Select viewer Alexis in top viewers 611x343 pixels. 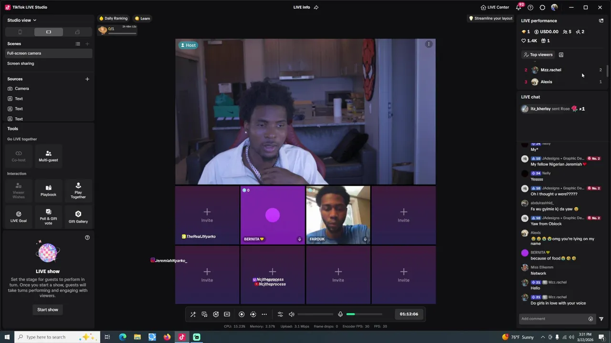(564, 82)
